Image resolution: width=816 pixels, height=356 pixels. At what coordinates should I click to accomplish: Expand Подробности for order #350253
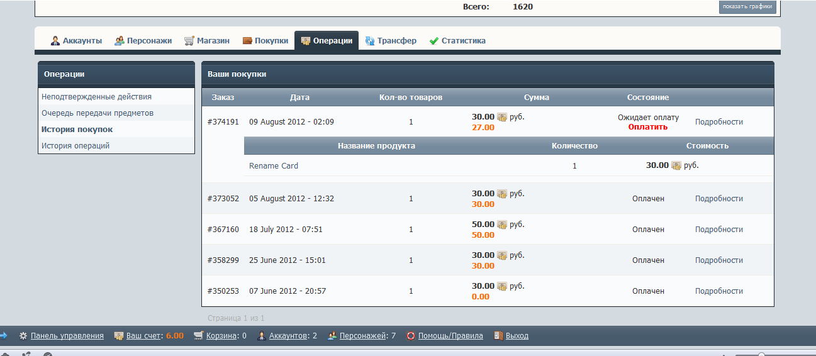[x=718, y=291]
